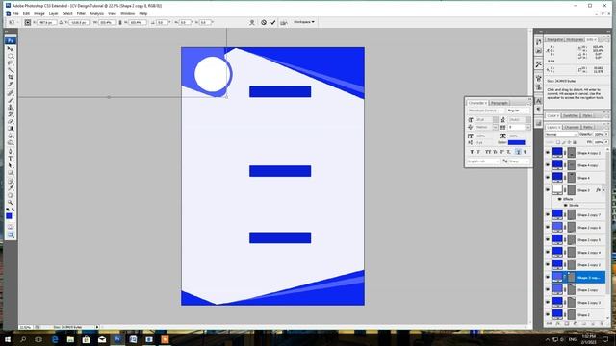Open the Layer menu
The width and height of the screenshot is (616, 346).
click(54, 13)
